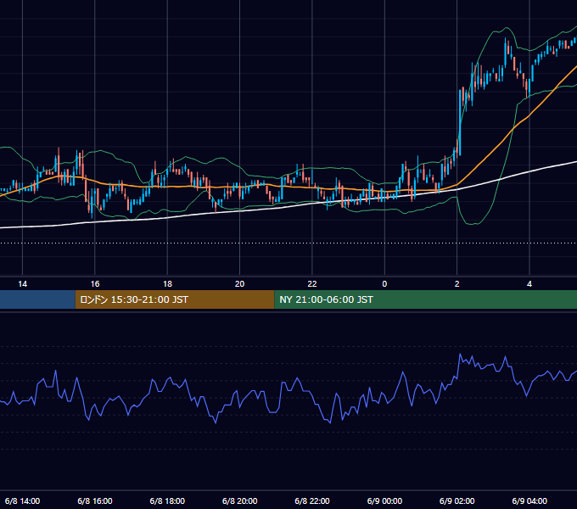Click the 2 hour axis label

457,284
